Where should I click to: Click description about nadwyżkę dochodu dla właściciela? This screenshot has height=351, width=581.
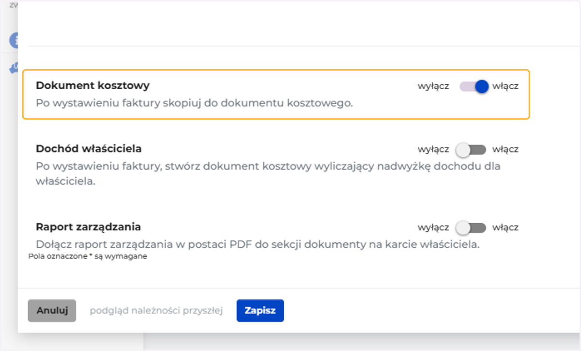(x=268, y=174)
